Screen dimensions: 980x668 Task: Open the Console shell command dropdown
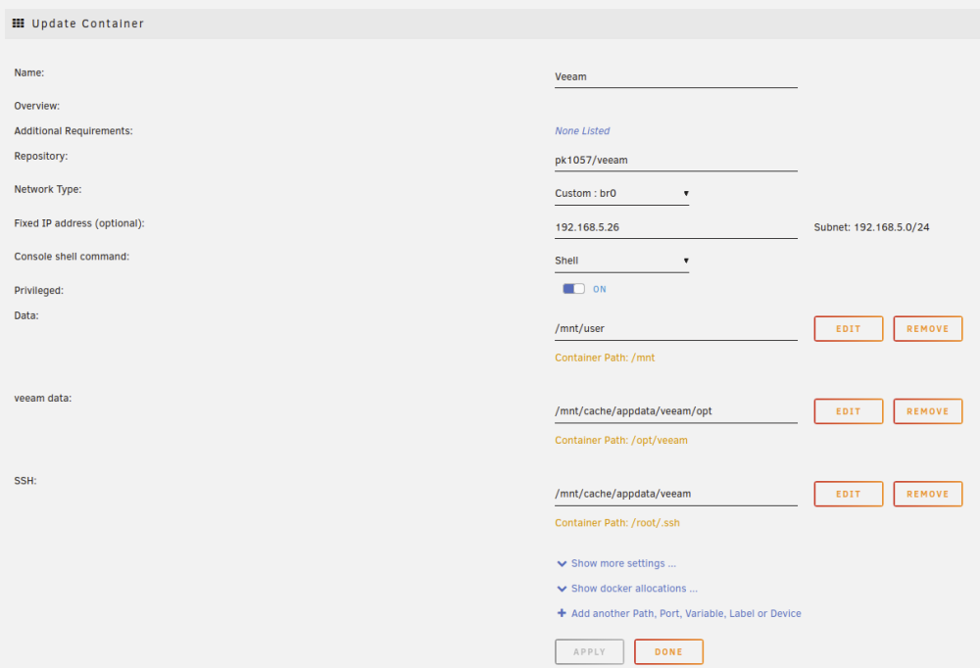(621, 261)
